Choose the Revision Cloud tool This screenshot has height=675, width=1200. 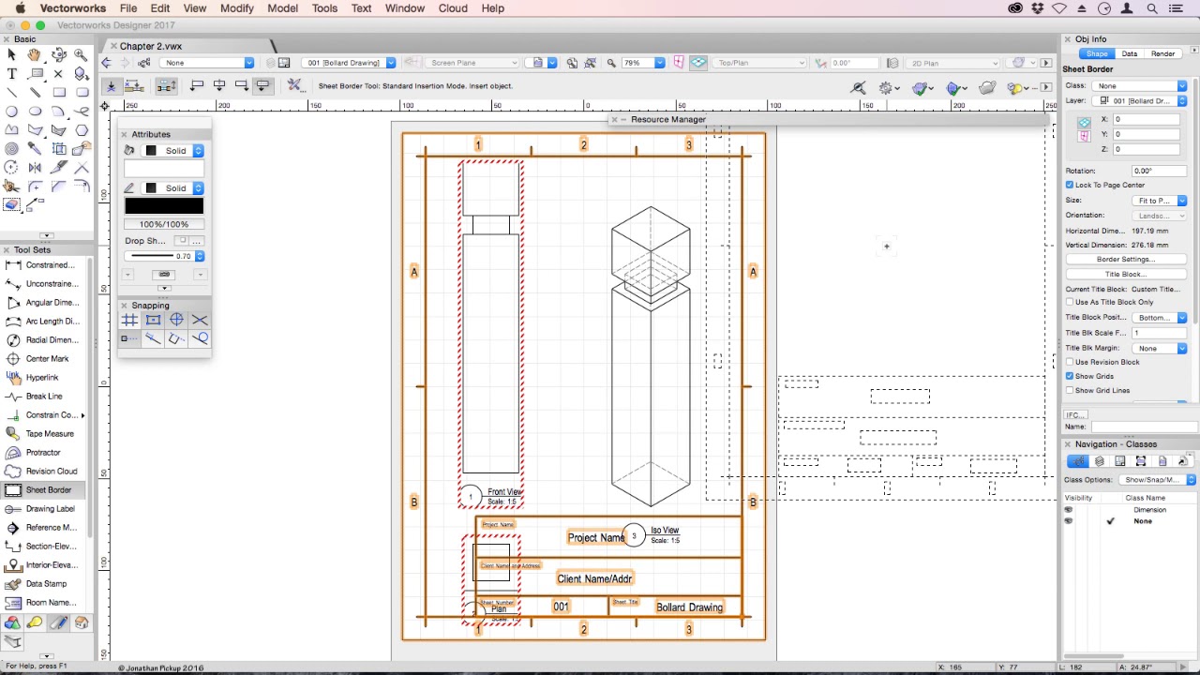[44, 472]
